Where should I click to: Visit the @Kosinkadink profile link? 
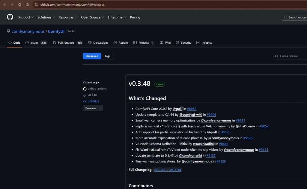pyautogui.click(x=204, y=144)
